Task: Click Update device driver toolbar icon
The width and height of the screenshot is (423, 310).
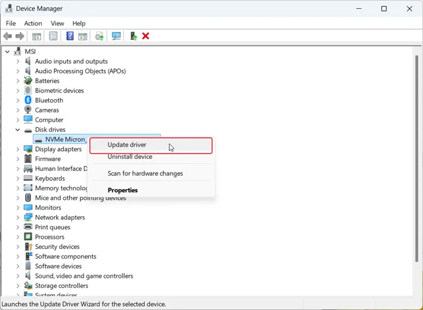Action: tap(99, 36)
